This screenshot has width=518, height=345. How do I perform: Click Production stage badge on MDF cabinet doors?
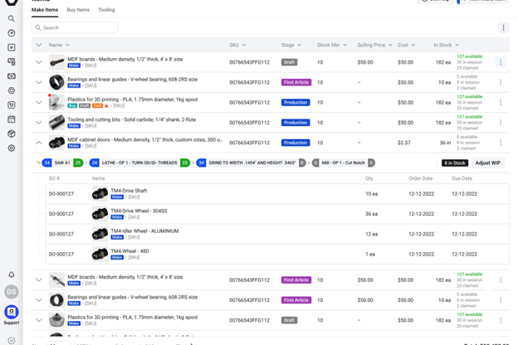pos(296,143)
